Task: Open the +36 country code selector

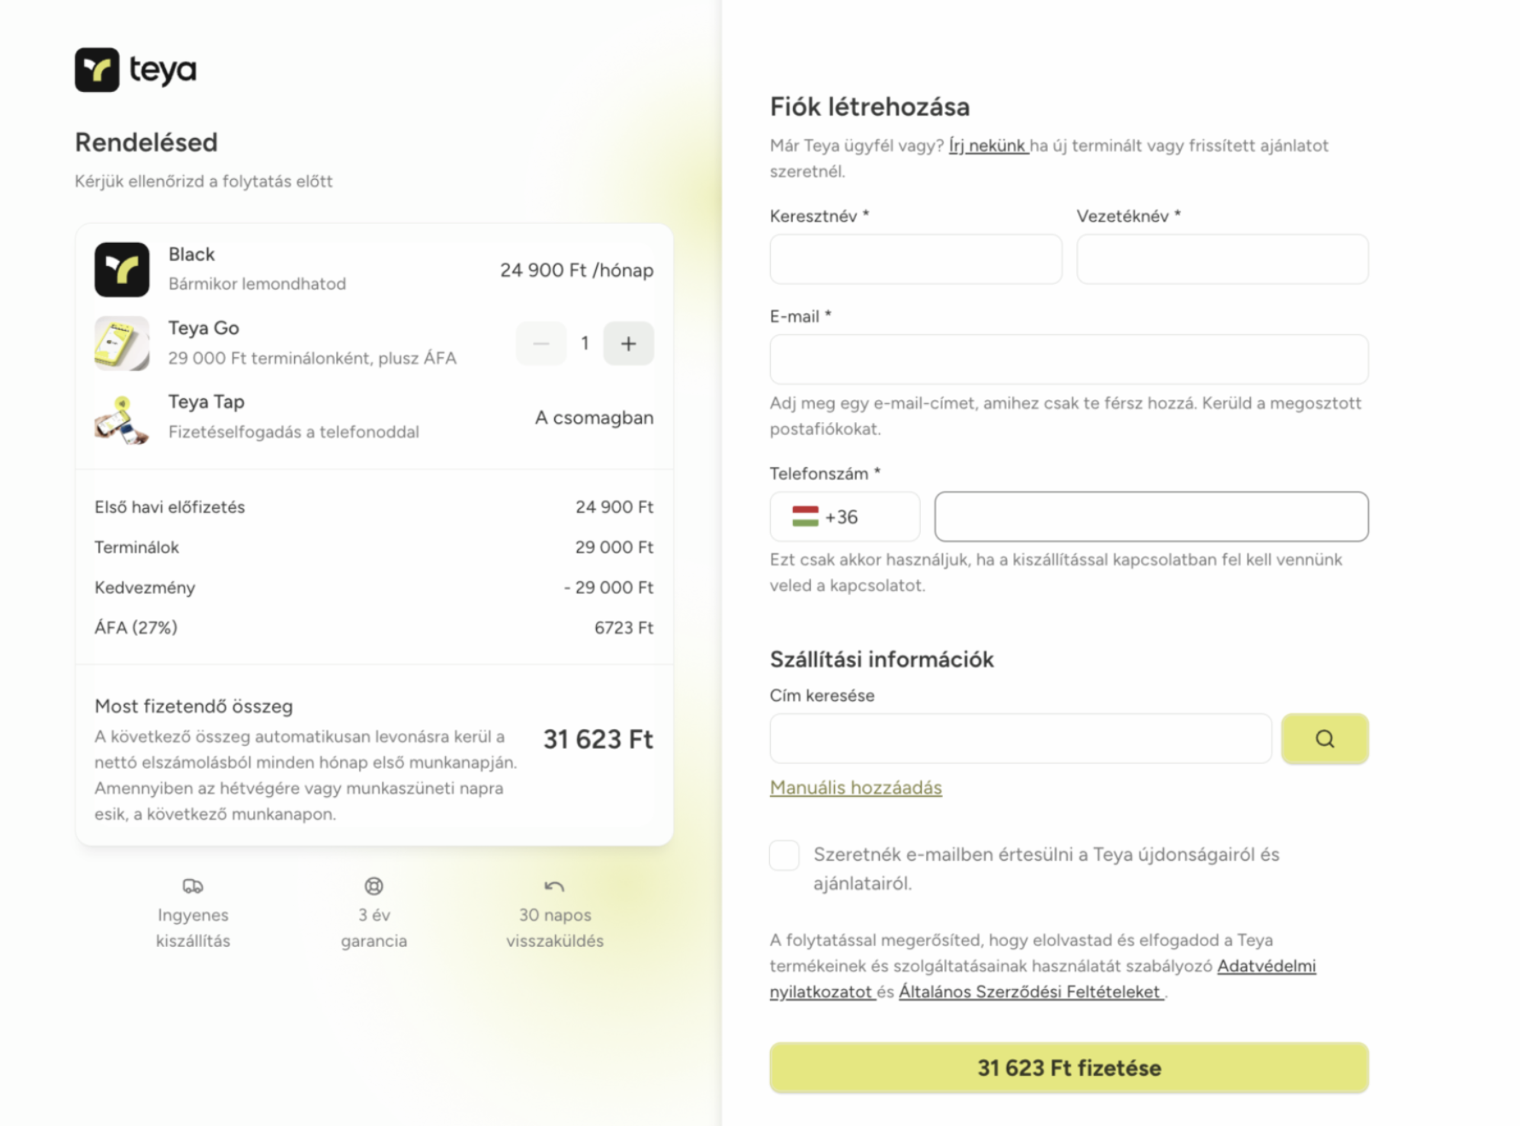Action: 845,517
